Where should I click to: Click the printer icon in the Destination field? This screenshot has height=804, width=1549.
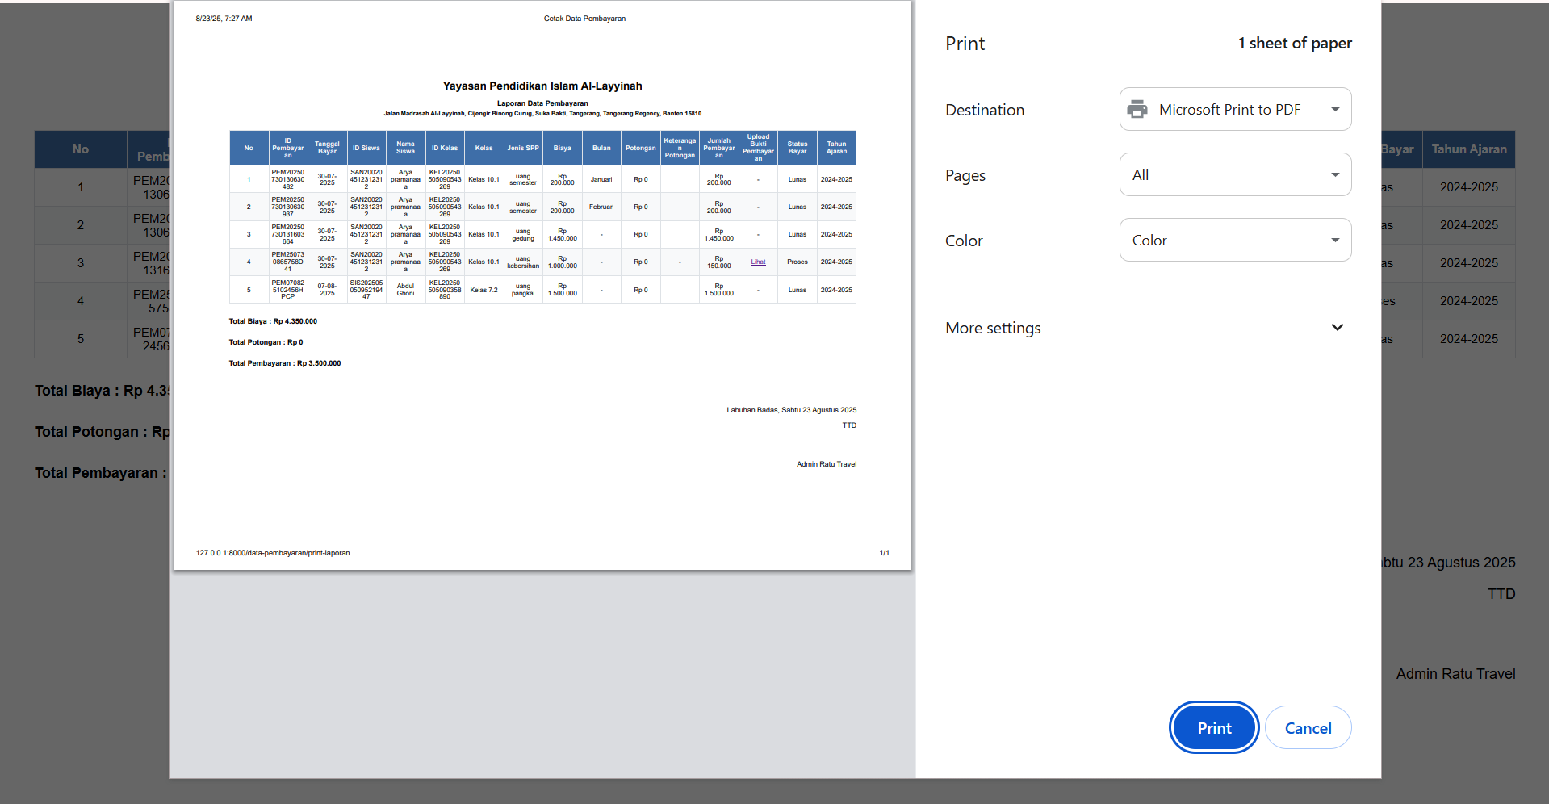[x=1137, y=109]
